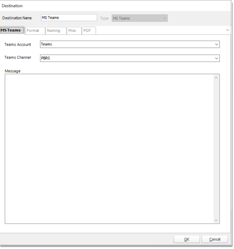The width and height of the screenshot is (234, 249).
Task: Click the Message scrollbar up arrow
Action: click(x=216, y=78)
